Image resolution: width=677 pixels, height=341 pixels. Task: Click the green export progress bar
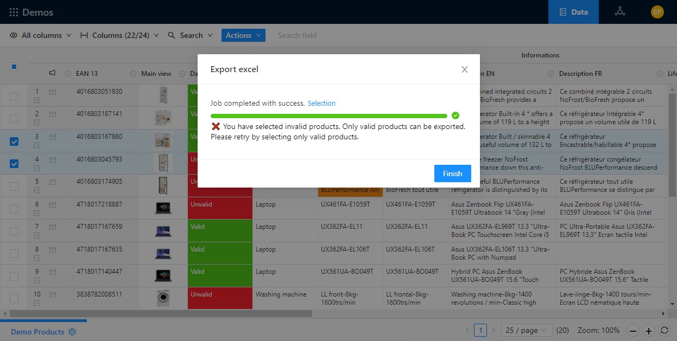tap(328, 115)
